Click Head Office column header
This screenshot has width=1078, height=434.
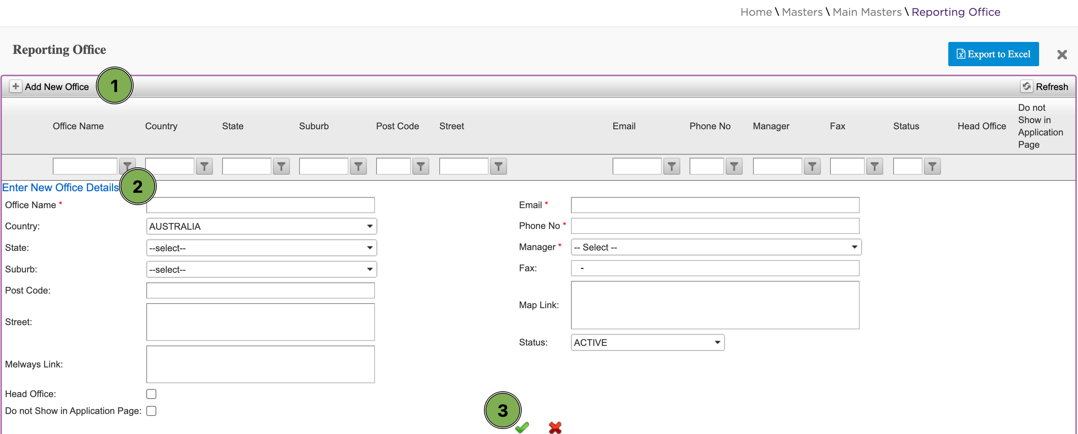click(982, 126)
